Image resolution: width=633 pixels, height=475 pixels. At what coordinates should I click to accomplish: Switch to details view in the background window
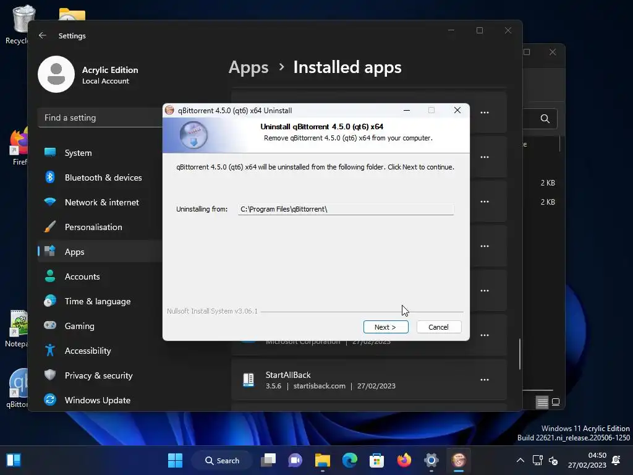pyautogui.click(x=542, y=402)
